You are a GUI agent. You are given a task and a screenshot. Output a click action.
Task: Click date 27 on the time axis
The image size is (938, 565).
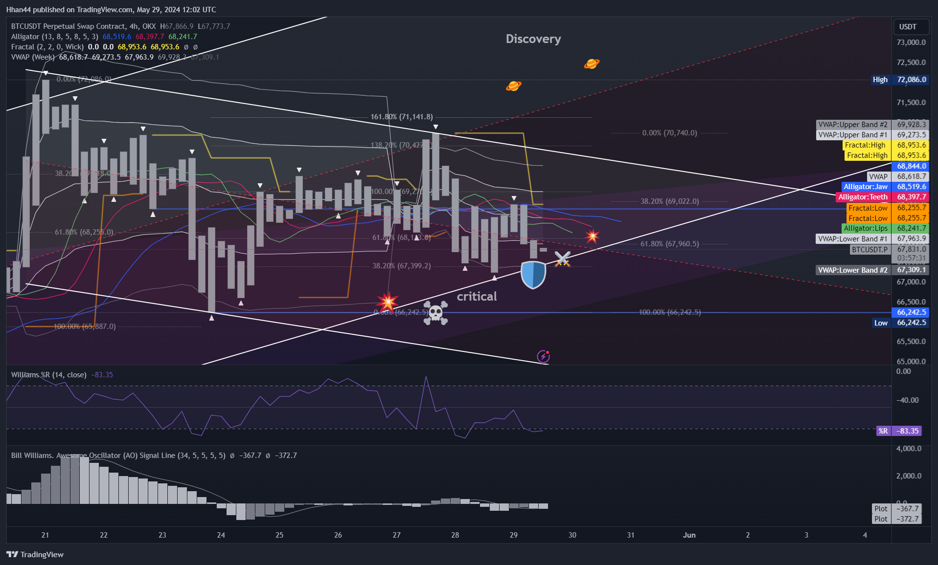click(x=397, y=535)
